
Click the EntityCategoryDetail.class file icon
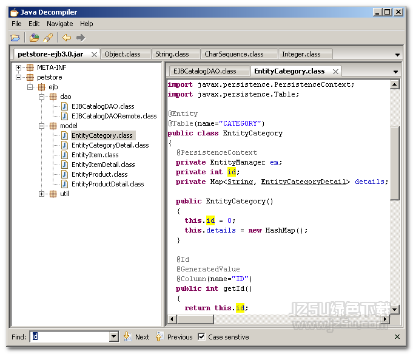coord(64,145)
